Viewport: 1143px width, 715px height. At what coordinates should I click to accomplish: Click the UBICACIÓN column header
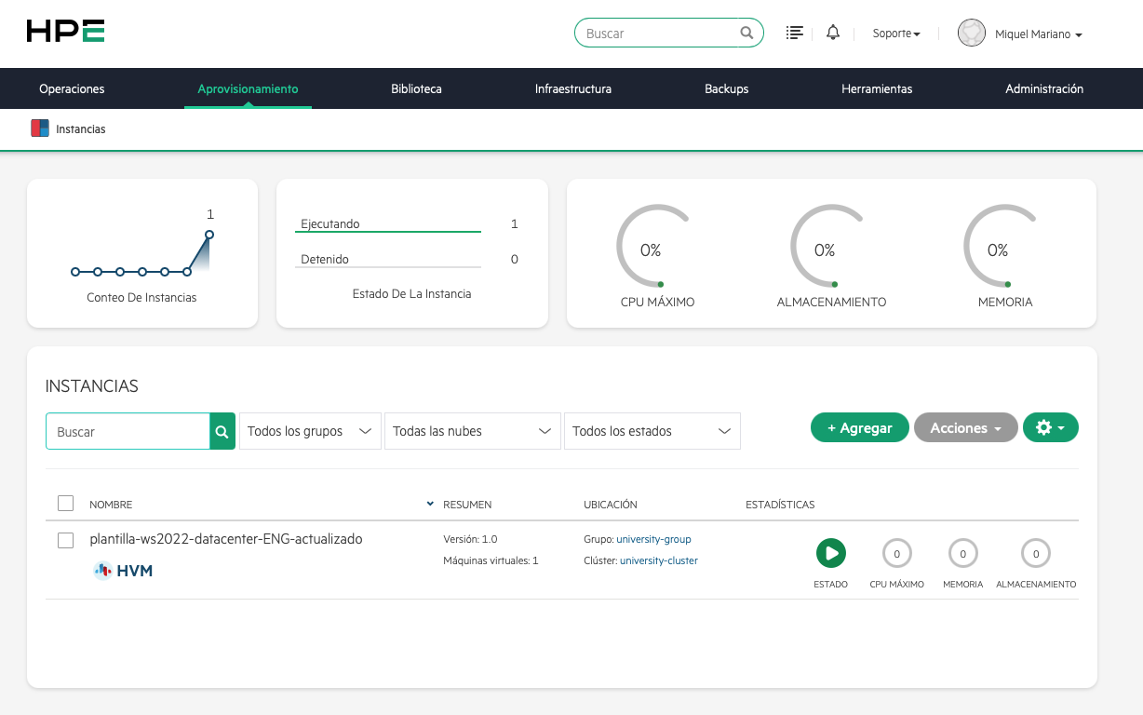coord(611,505)
